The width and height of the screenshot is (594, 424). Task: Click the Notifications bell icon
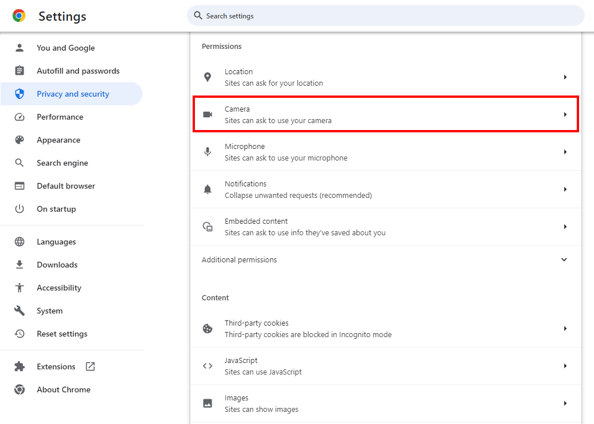(208, 189)
